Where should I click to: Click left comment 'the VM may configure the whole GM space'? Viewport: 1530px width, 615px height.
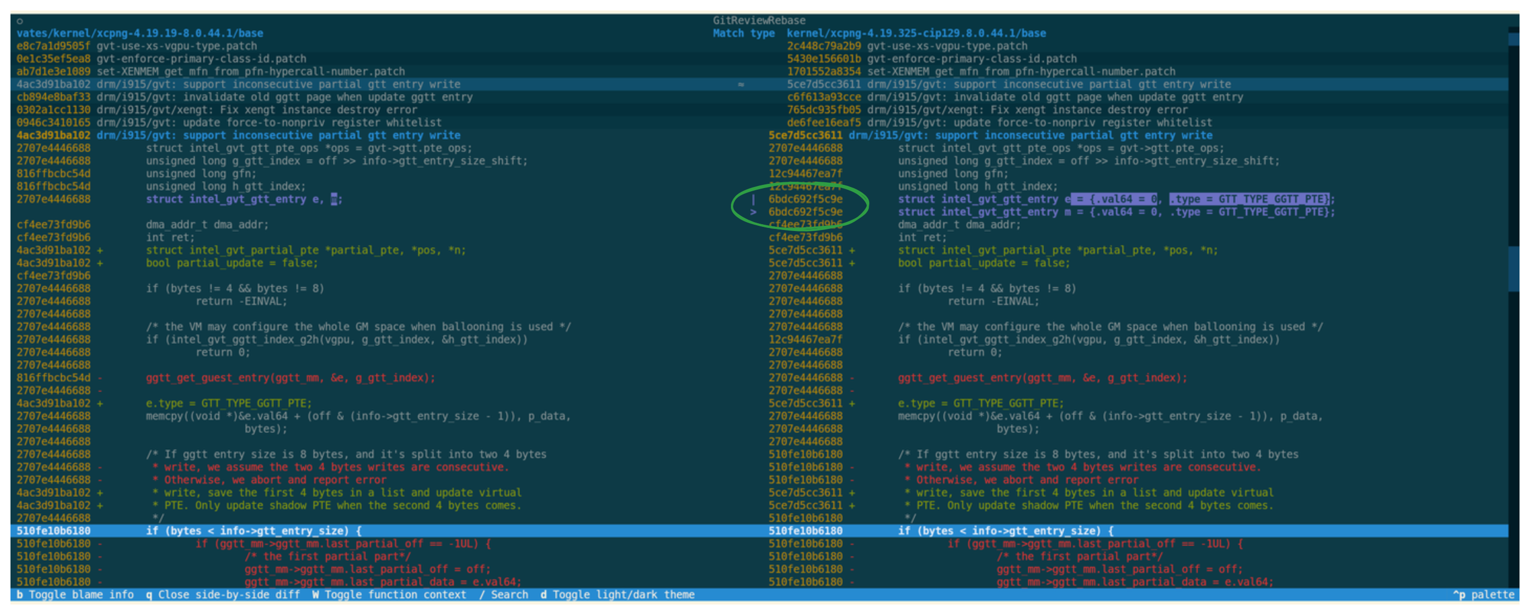coord(358,327)
